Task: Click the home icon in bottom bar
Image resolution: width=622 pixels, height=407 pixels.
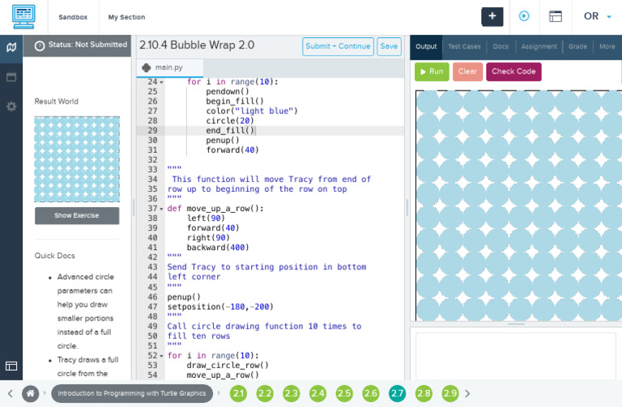Action: 31,393
